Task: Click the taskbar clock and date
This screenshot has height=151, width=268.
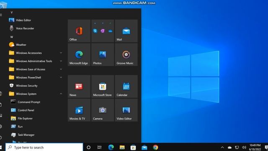Action: coord(255,147)
